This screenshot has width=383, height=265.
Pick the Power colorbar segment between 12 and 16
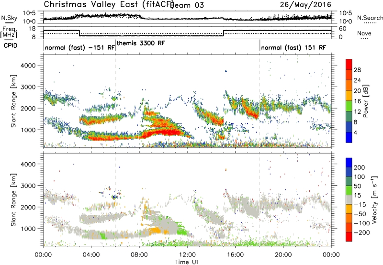[x=349, y=106]
